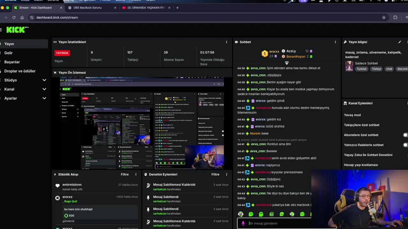The height and width of the screenshot is (229, 408).
Task: Pick the smiling green emote after headphones emote
Action: click(x=302, y=214)
